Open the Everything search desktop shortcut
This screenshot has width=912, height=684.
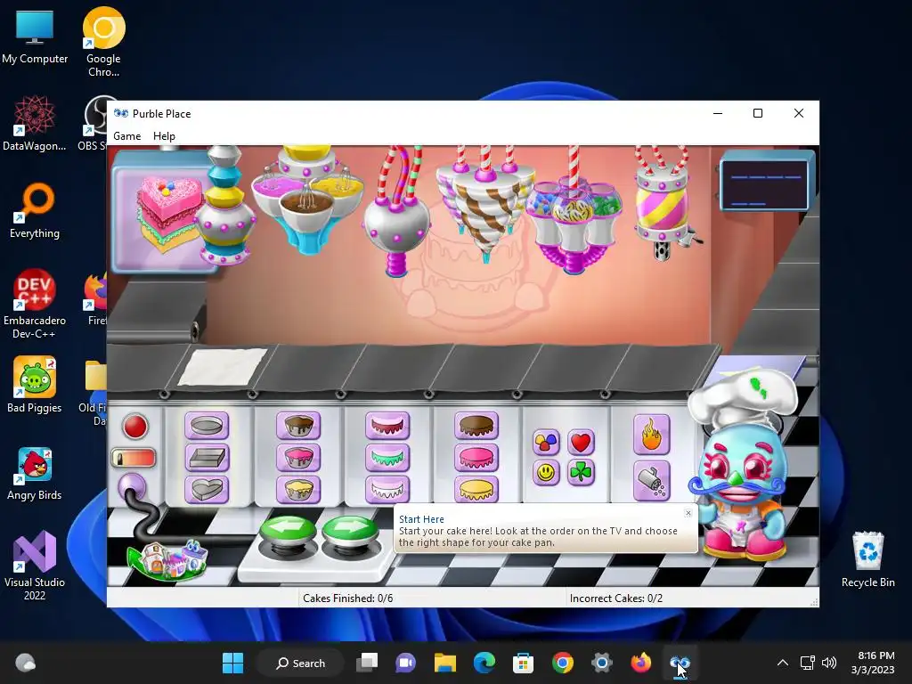pos(35,210)
